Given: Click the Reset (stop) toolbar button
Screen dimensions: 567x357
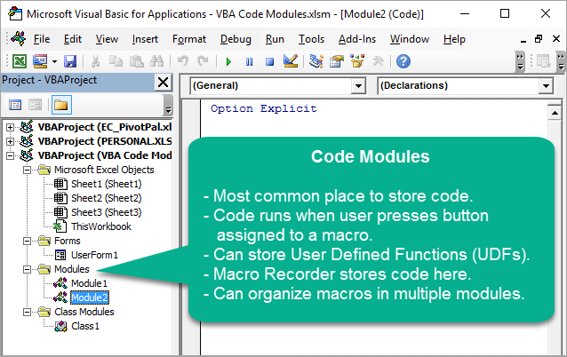Looking at the screenshot, I should coord(268,61).
